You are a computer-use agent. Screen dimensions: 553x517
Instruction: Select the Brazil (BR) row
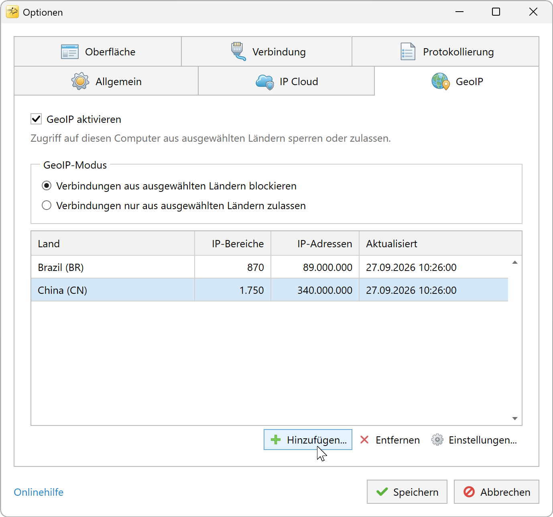coord(270,267)
